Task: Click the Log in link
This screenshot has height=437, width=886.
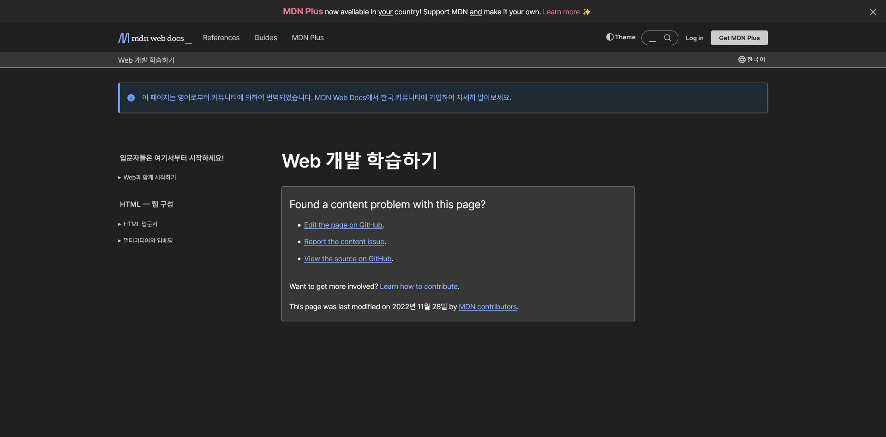Action: pos(694,38)
